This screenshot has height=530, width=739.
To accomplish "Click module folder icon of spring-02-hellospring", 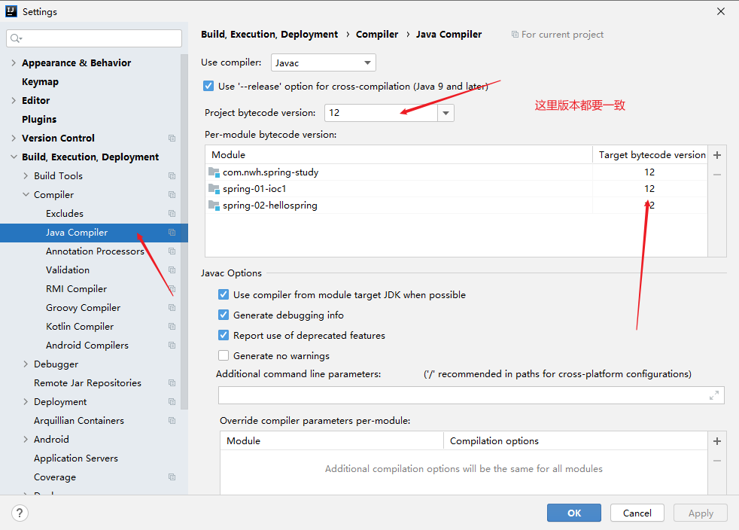I will coord(214,206).
